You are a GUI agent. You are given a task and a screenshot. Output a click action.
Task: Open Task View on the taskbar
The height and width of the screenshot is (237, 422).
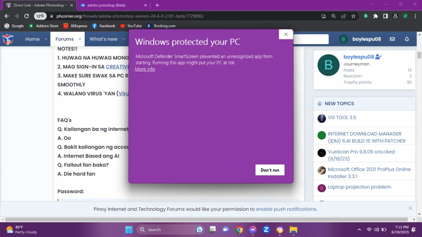tap(212, 230)
